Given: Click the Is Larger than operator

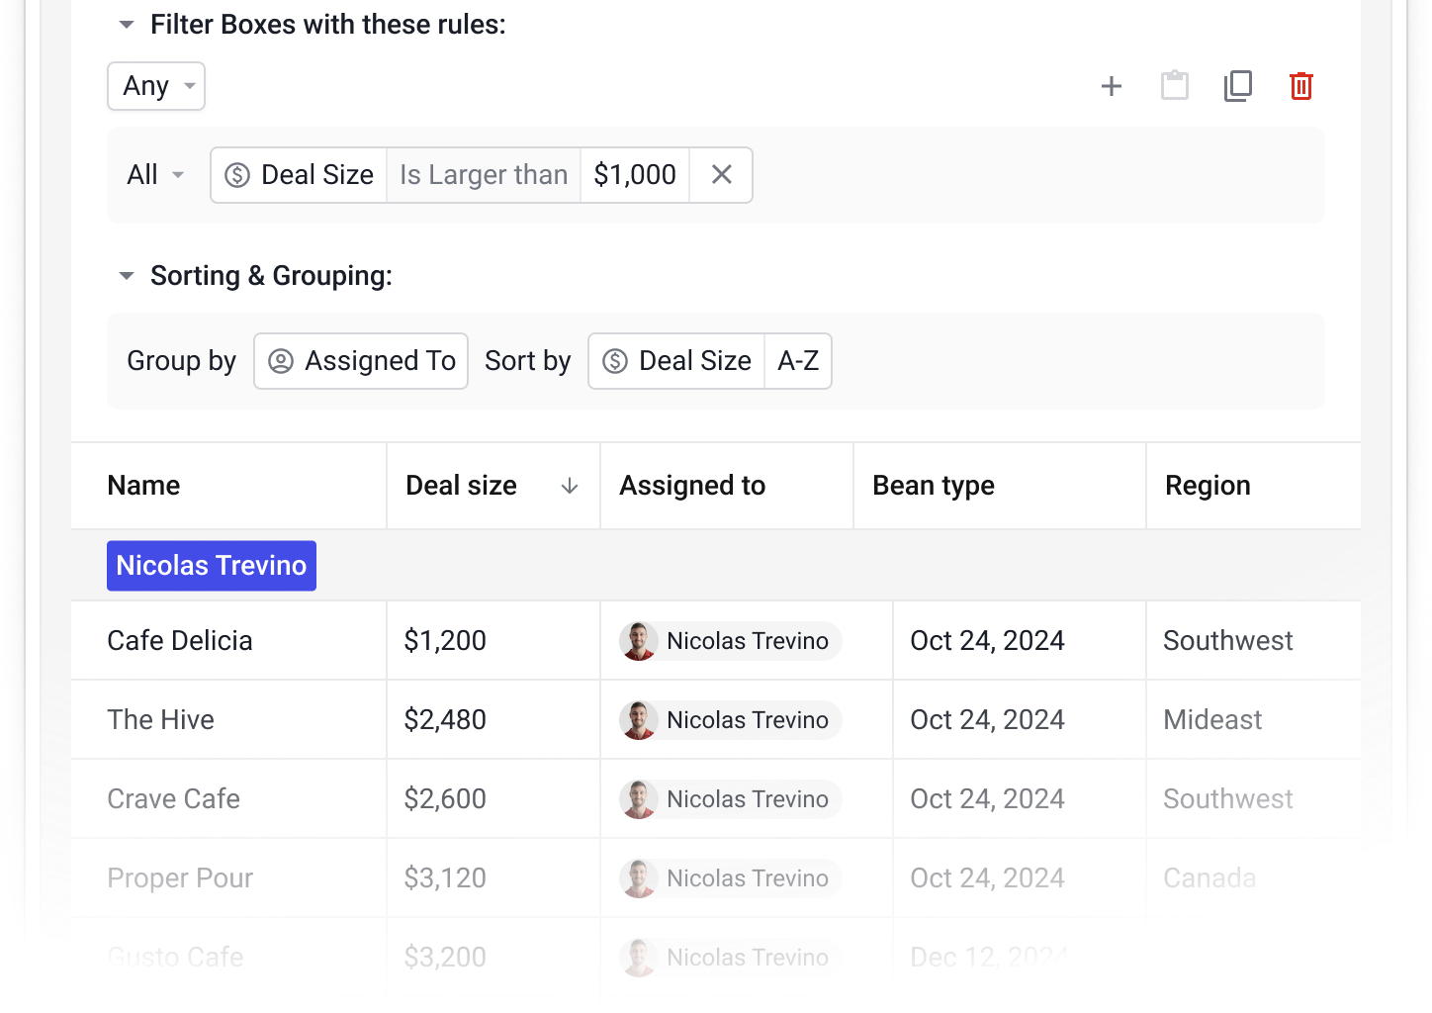Looking at the screenshot, I should pyautogui.click(x=483, y=174).
